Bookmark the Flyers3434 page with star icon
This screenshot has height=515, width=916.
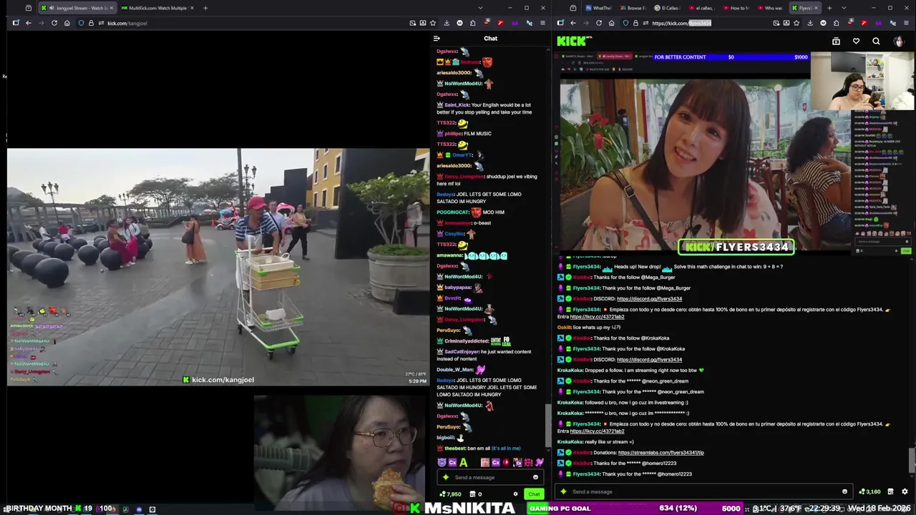[x=796, y=23]
